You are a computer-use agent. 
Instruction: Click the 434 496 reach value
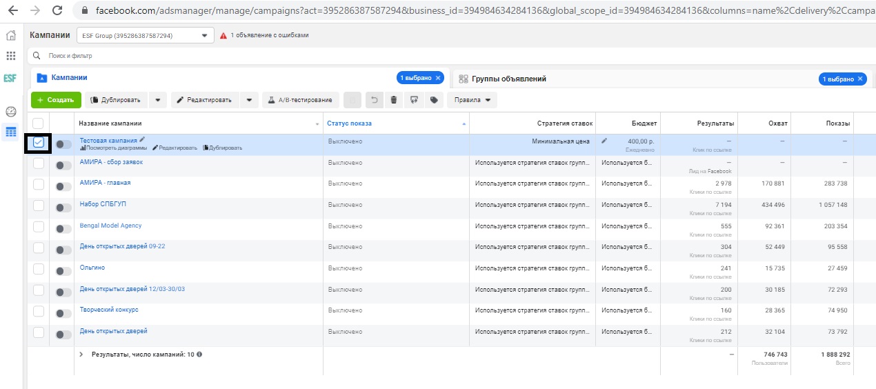(x=773, y=205)
